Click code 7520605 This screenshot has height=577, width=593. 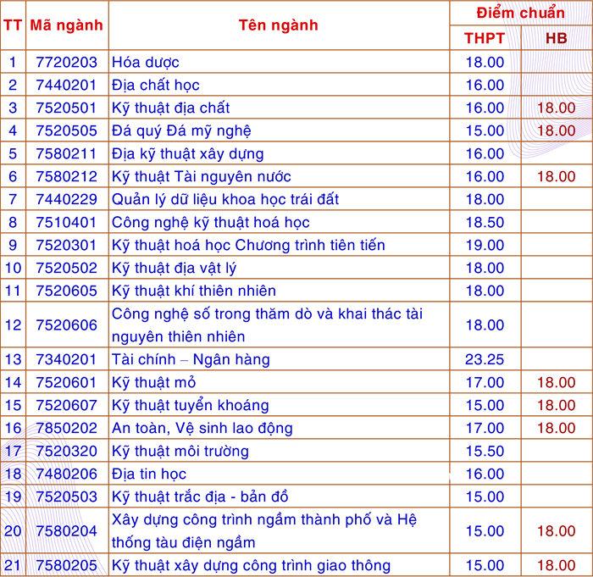(67, 291)
